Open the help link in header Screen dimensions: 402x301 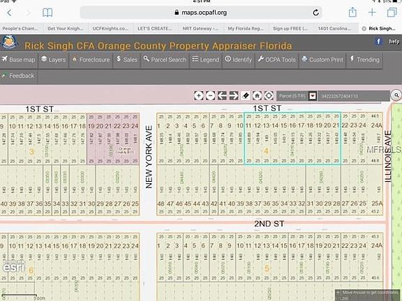394,42
